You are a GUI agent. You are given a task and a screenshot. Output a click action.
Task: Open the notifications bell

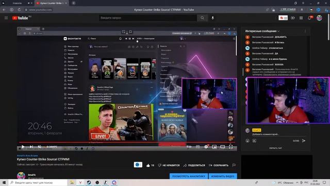click(x=310, y=18)
